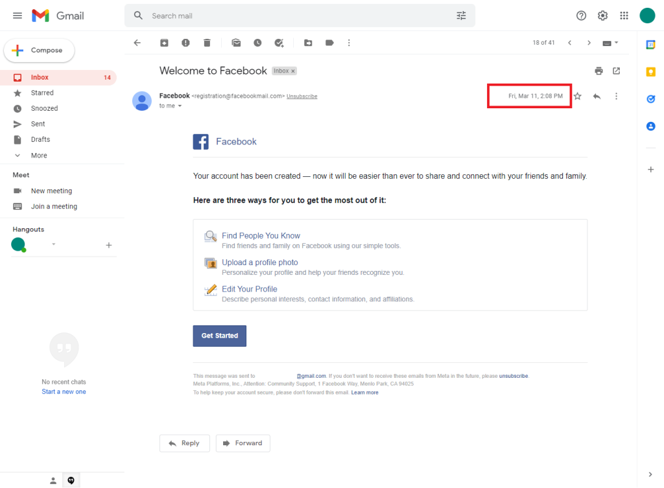
Task: Open the Inbox folder
Action: pyautogui.click(x=58, y=78)
